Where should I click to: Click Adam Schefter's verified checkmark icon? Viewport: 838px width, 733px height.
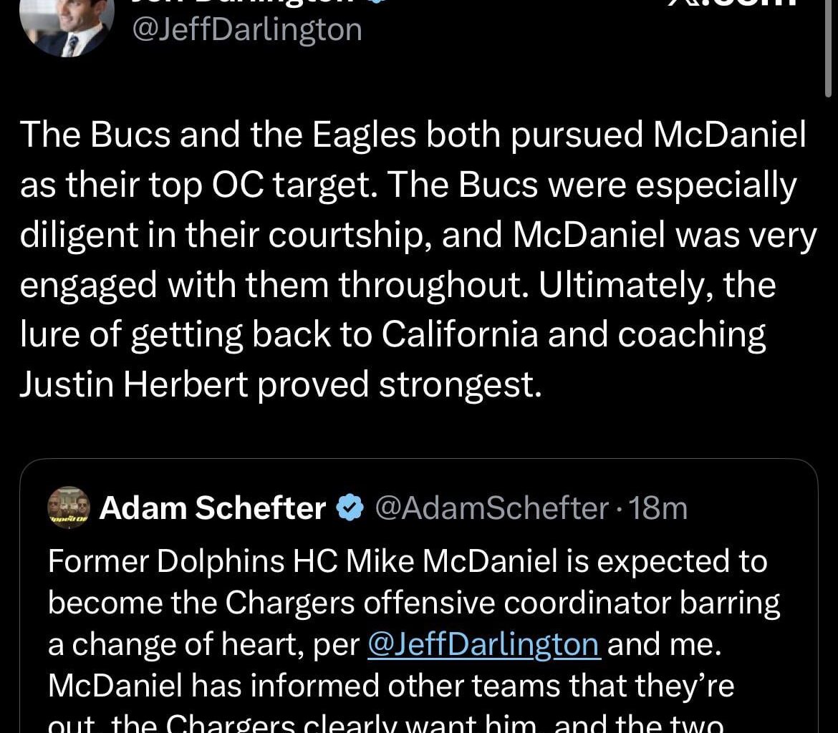(x=349, y=508)
